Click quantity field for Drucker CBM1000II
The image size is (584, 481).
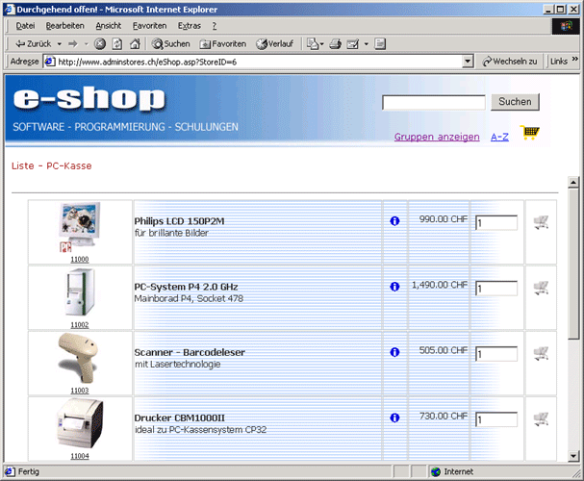click(496, 419)
